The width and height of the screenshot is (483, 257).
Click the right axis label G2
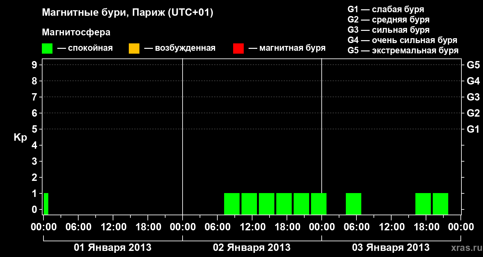[473, 113]
